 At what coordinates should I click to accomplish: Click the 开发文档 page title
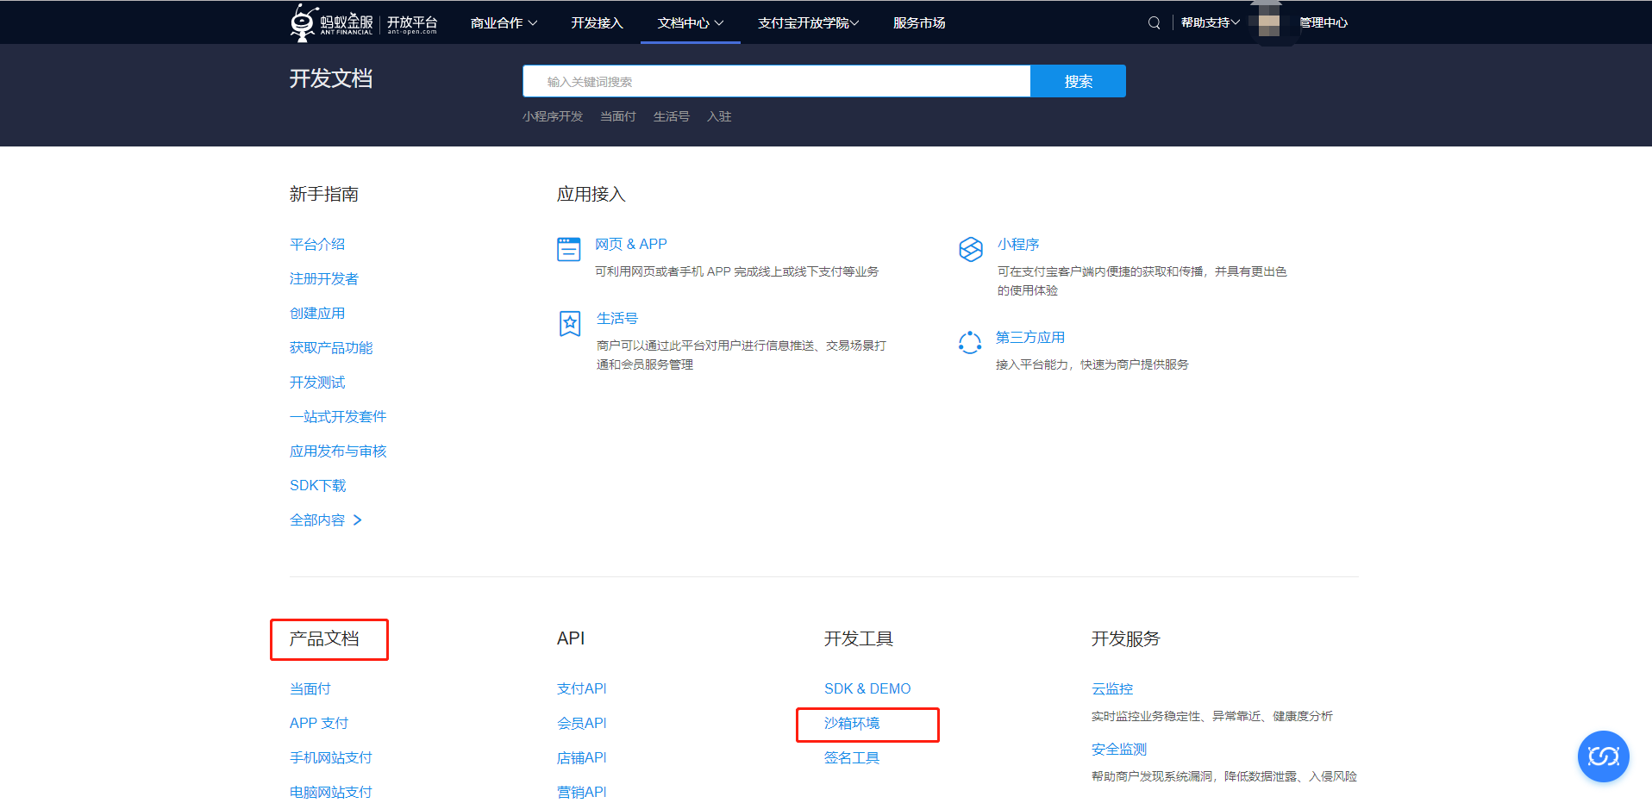pos(331,79)
